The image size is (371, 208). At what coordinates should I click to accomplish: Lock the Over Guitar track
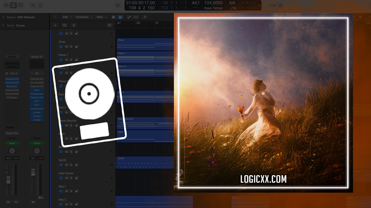click(77, 178)
